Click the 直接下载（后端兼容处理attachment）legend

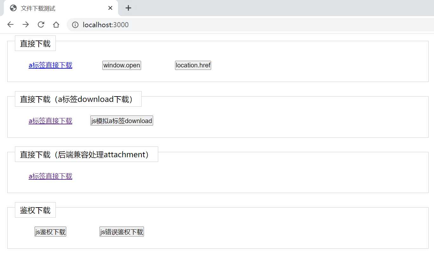(87, 154)
